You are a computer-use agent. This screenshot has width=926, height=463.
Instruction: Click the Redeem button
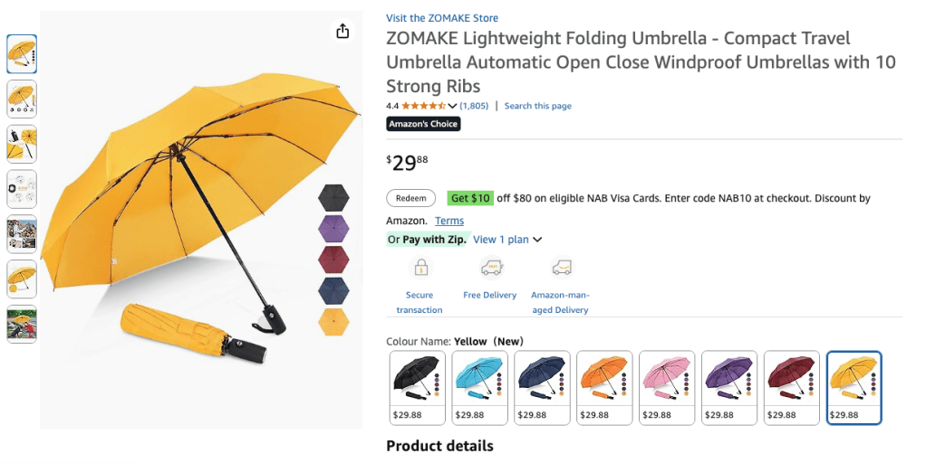(x=410, y=198)
